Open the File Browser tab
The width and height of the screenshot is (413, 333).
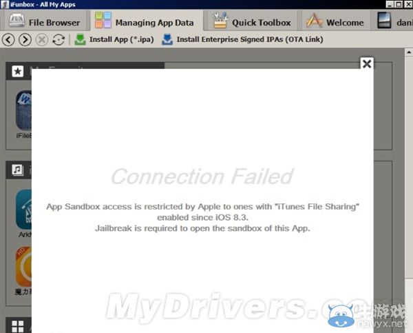pos(44,21)
